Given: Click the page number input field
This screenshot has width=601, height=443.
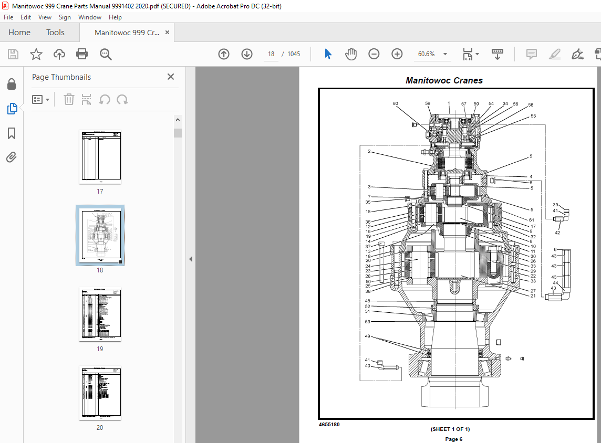Looking at the screenshot, I should coord(272,54).
